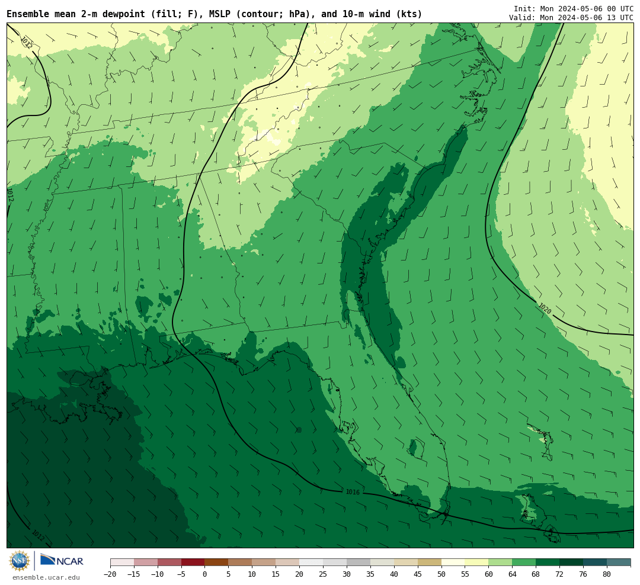Screen dimensions: 640x585
Task: Pick the 64 to 68 medium green swatch
Action: (x=524, y=562)
